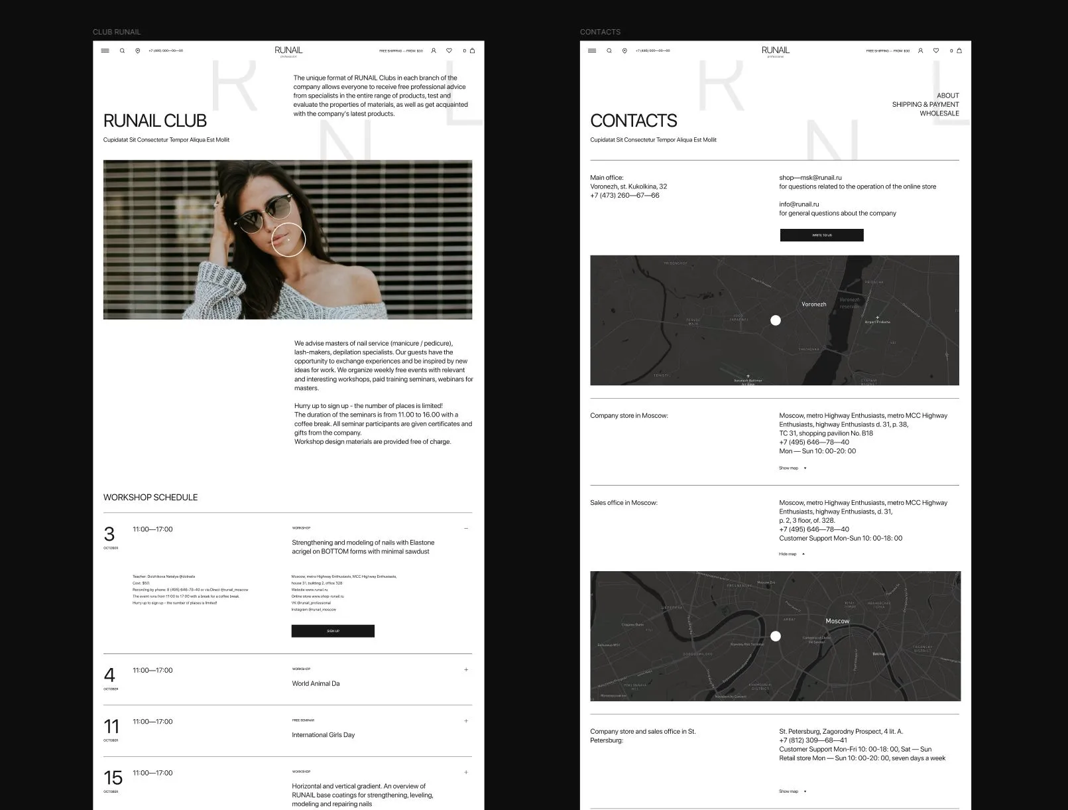Click RUNAIL logo on Club Runail page
The image size is (1068, 810).
point(288,51)
